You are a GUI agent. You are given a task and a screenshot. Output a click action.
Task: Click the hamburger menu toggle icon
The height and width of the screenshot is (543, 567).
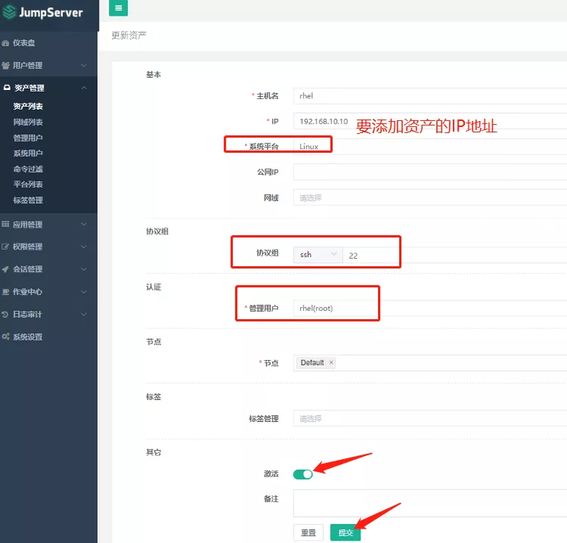118,8
